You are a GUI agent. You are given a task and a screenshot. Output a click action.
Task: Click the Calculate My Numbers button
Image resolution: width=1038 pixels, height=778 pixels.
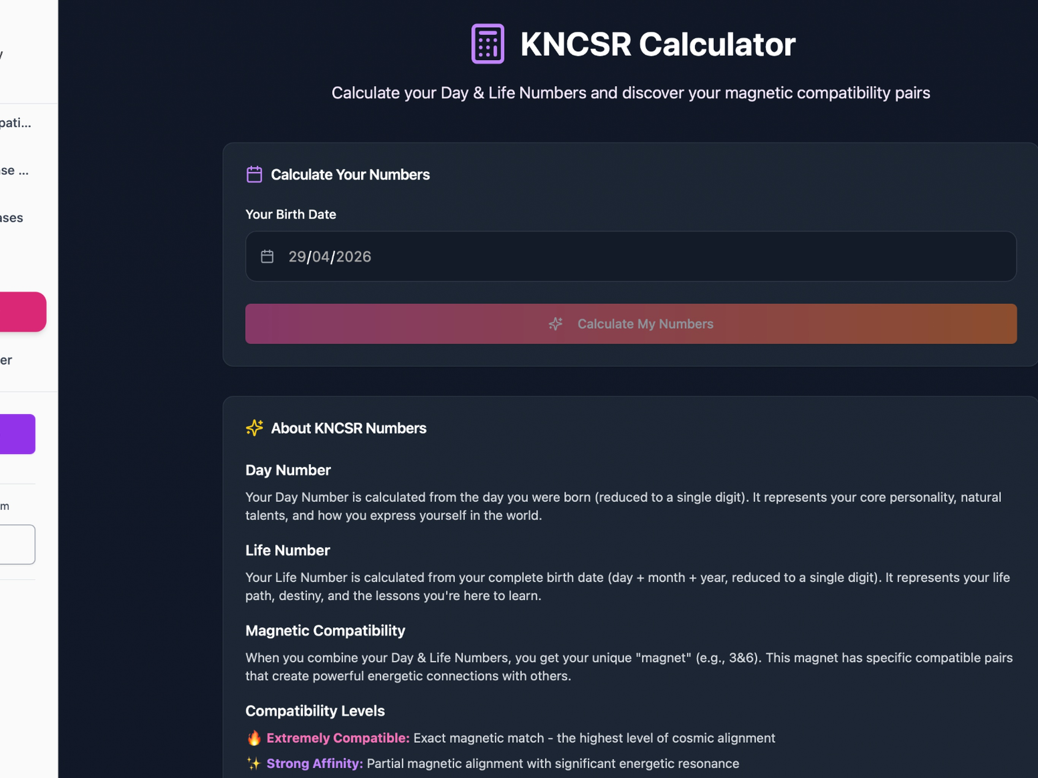pos(631,324)
